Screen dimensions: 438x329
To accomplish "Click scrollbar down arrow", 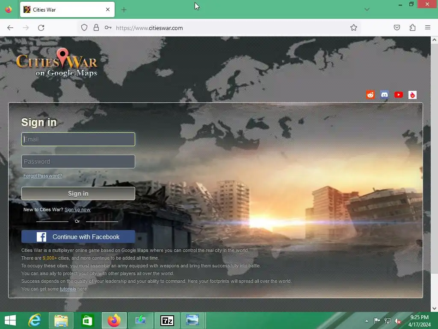I will (434, 308).
